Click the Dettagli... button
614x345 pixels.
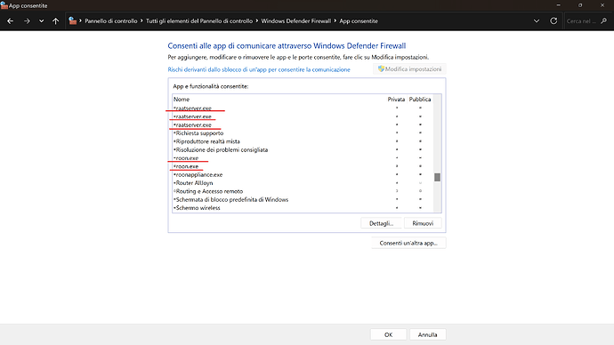click(381, 223)
